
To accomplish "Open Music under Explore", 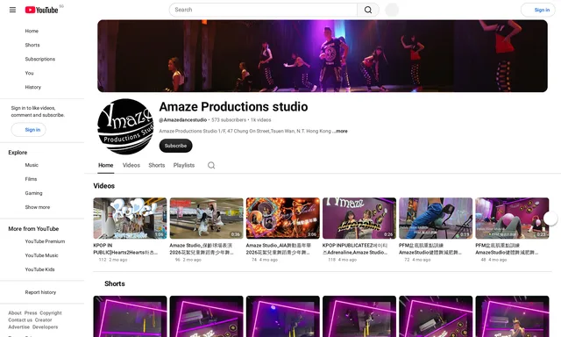I will [x=32, y=165].
